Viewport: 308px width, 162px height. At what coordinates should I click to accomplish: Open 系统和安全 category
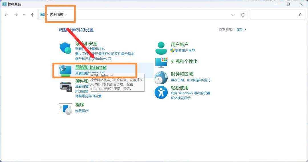[86, 44]
